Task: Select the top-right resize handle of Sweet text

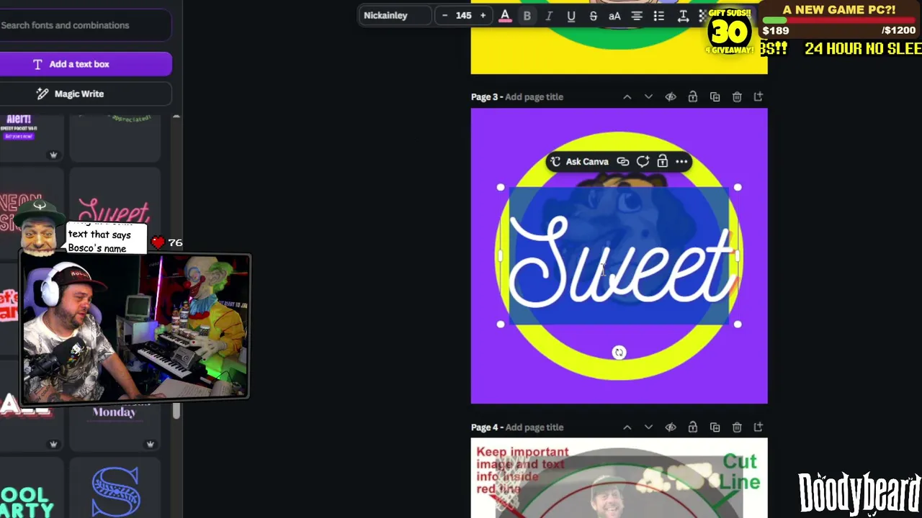Action: 738,188
